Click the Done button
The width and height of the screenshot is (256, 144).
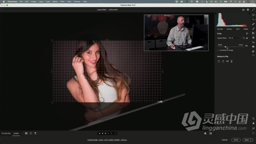tap(236, 140)
